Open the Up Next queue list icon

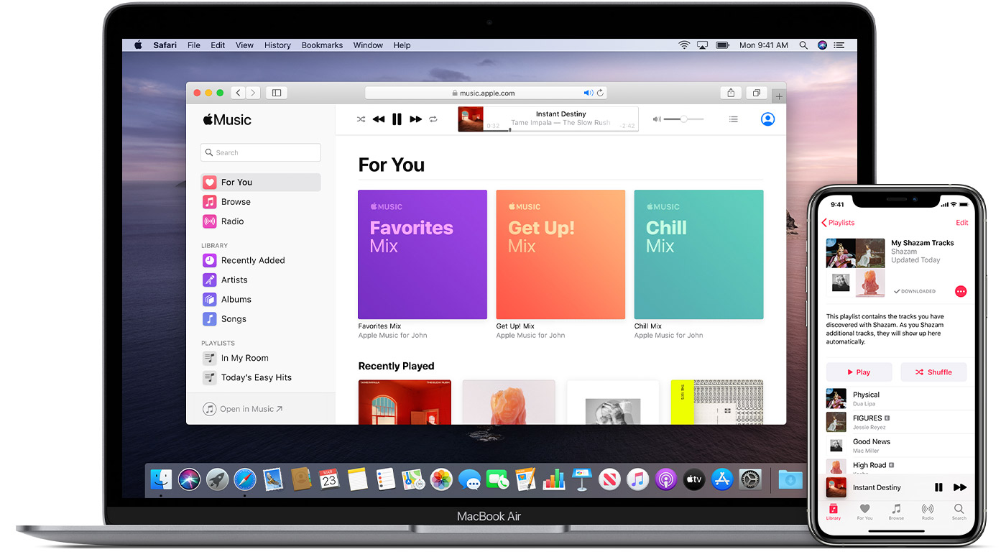[733, 119]
